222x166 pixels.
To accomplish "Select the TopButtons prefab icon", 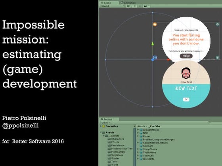I will 141,153.
